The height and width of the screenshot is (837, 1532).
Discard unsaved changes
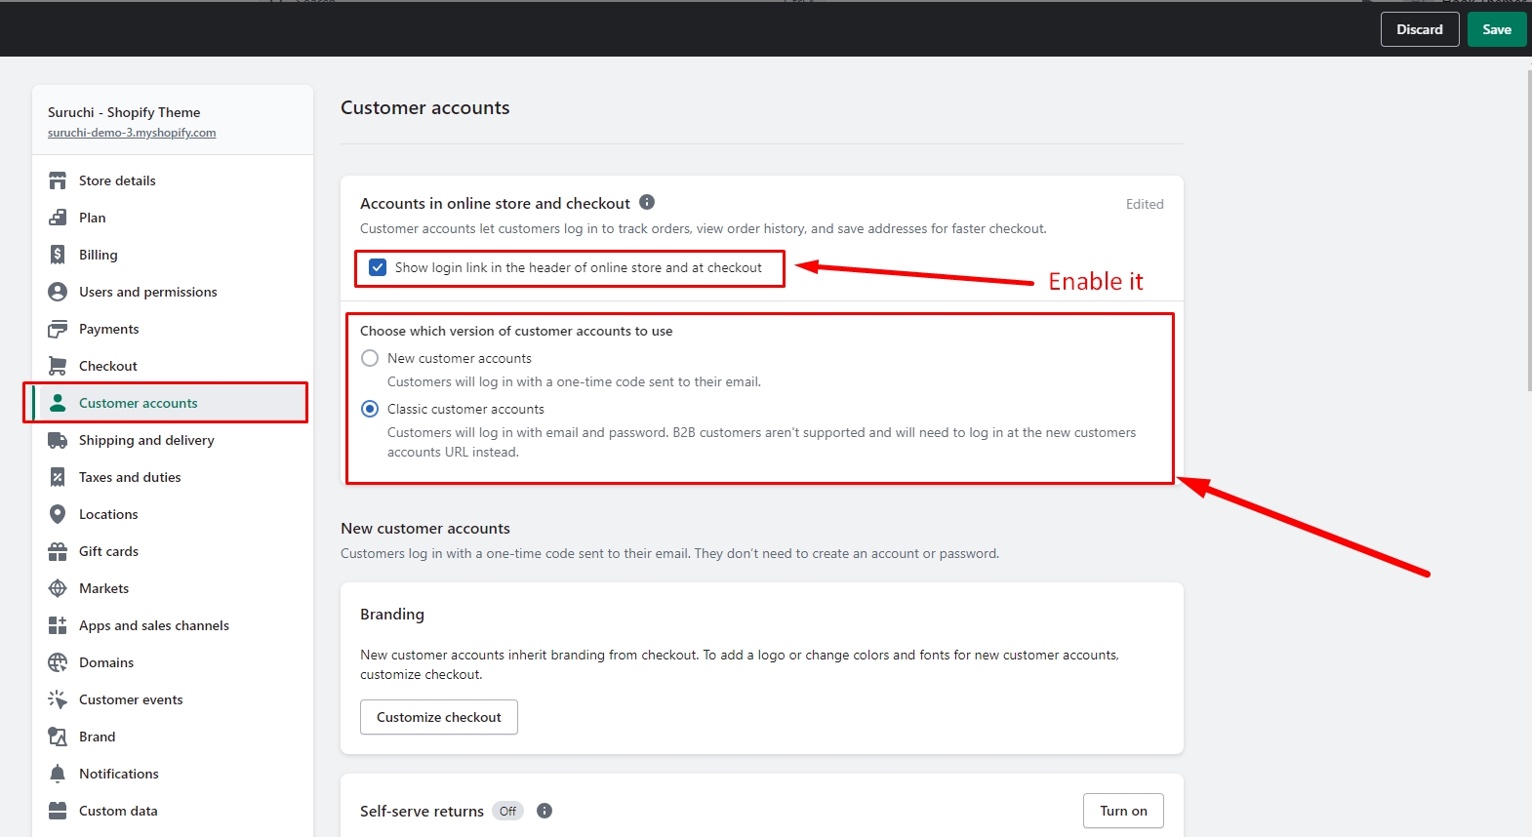[x=1419, y=29]
